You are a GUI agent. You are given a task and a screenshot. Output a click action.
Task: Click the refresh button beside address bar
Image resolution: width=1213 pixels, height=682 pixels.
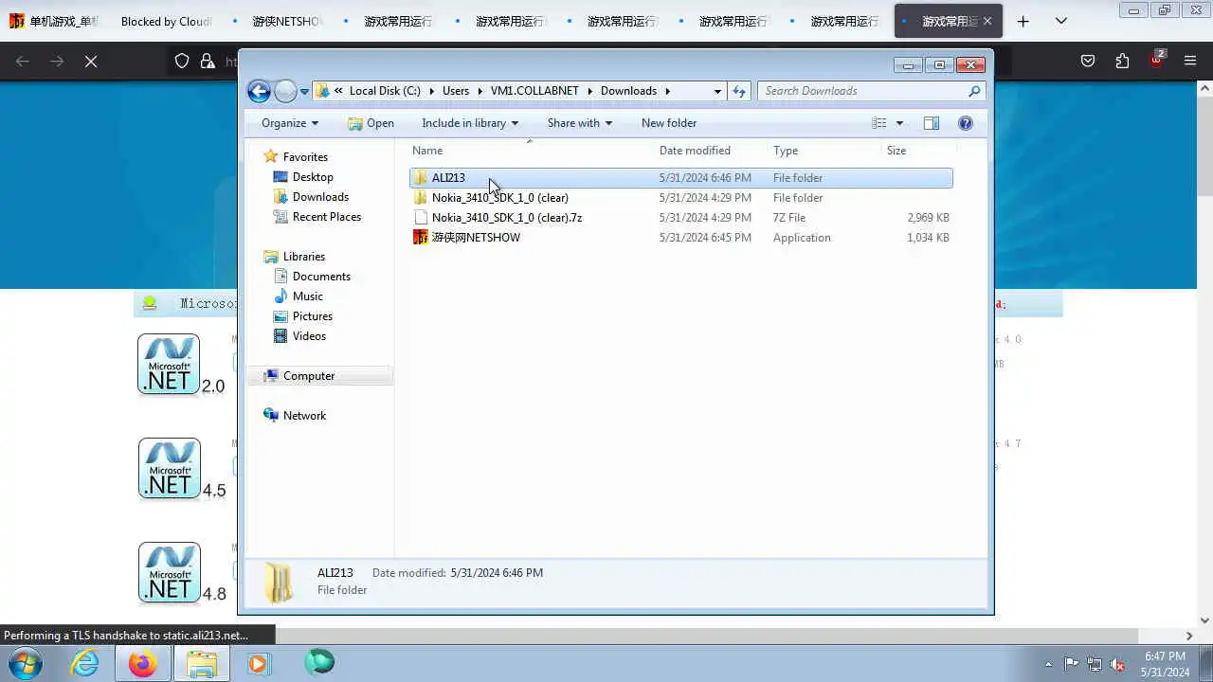tap(739, 91)
